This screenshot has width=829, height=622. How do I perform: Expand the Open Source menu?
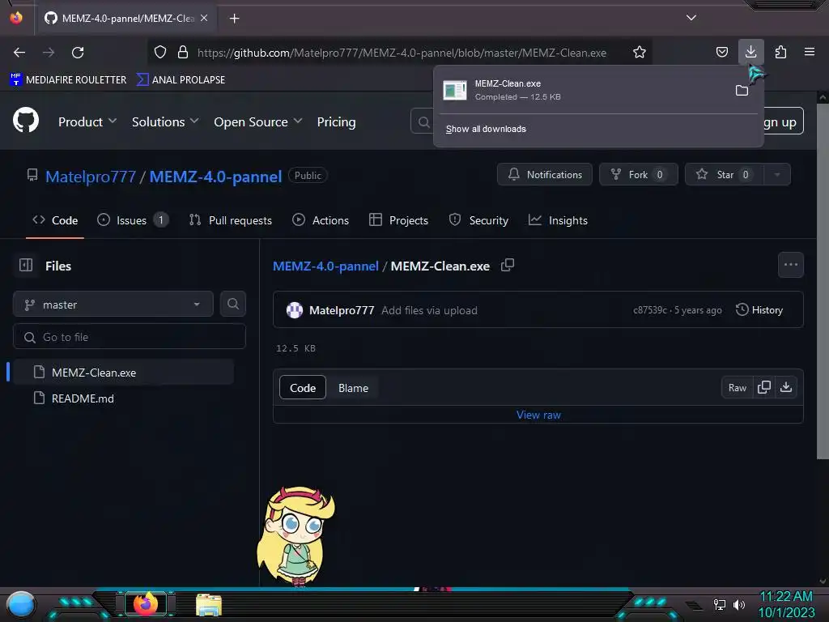258,121
